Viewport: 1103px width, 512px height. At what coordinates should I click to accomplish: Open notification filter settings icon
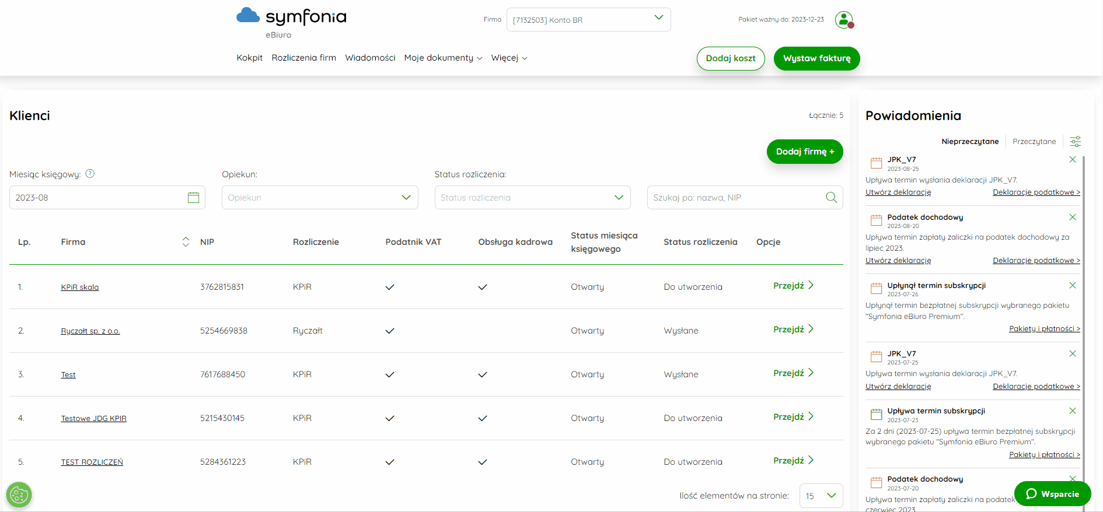click(1076, 141)
